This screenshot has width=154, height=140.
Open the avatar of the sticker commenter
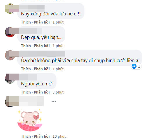[x=10, y=102]
